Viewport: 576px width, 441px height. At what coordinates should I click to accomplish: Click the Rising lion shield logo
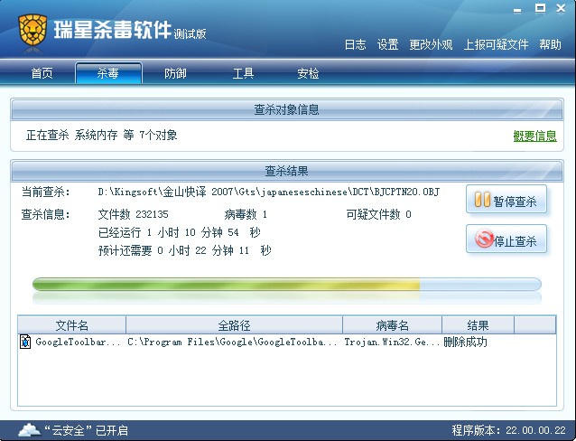click(x=33, y=31)
